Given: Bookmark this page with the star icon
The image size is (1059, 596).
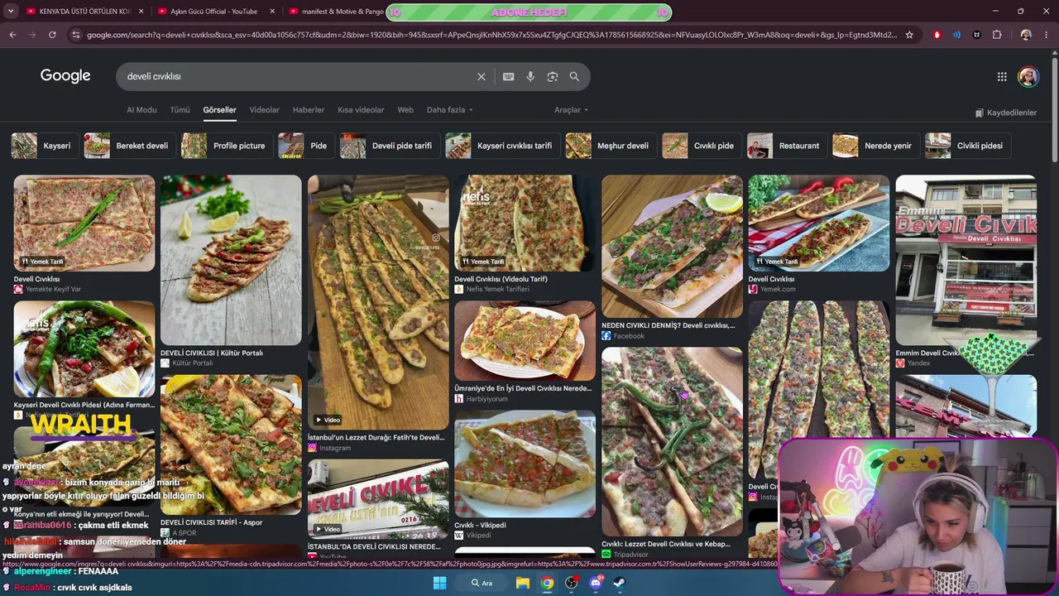Looking at the screenshot, I should pyautogui.click(x=910, y=35).
